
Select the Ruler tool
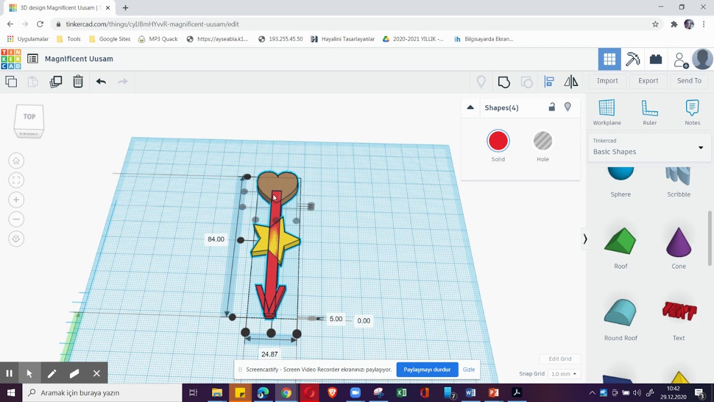(x=650, y=112)
